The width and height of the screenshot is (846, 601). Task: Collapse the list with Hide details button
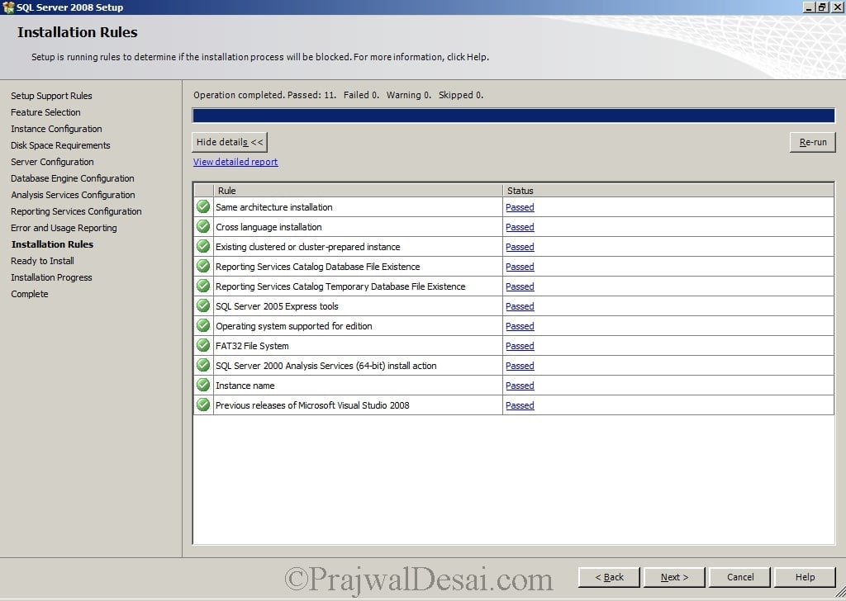click(x=230, y=142)
